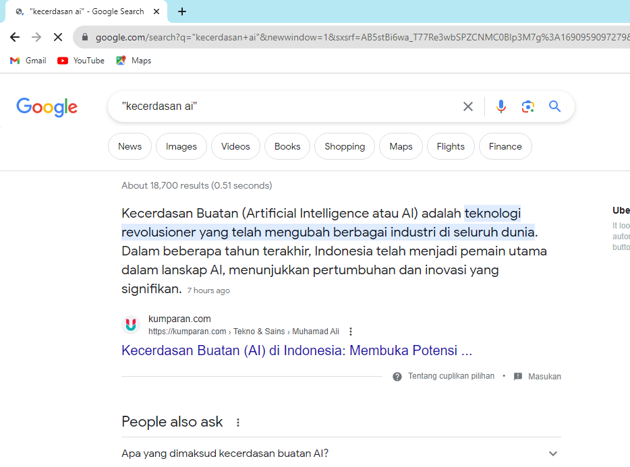Open the Gmail bookmark
630x467 pixels.
pyautogui.click(x=28, y=61)
